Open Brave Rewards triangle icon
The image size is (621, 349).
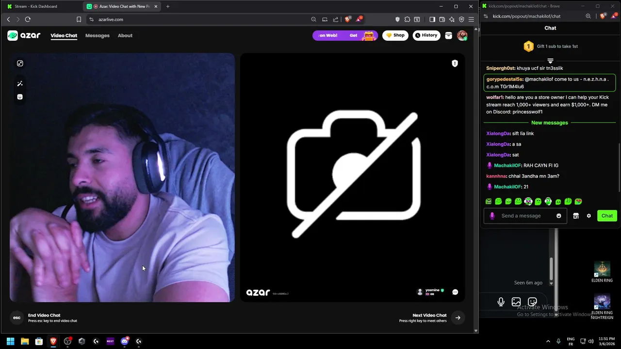click(359, 19)
